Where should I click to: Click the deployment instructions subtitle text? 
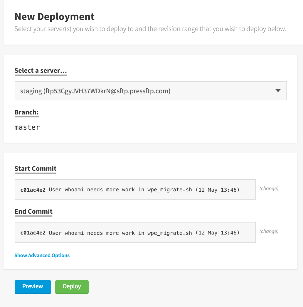[150, 29]
